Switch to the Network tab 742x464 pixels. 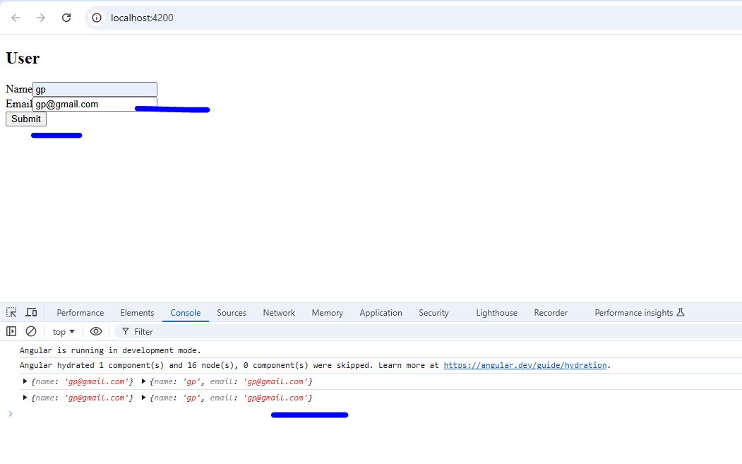pos(279,313)
